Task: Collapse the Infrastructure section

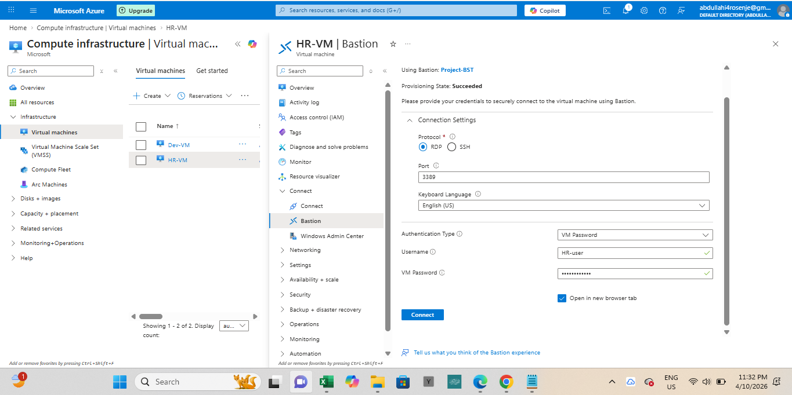Action: click(x=13, y=117)
